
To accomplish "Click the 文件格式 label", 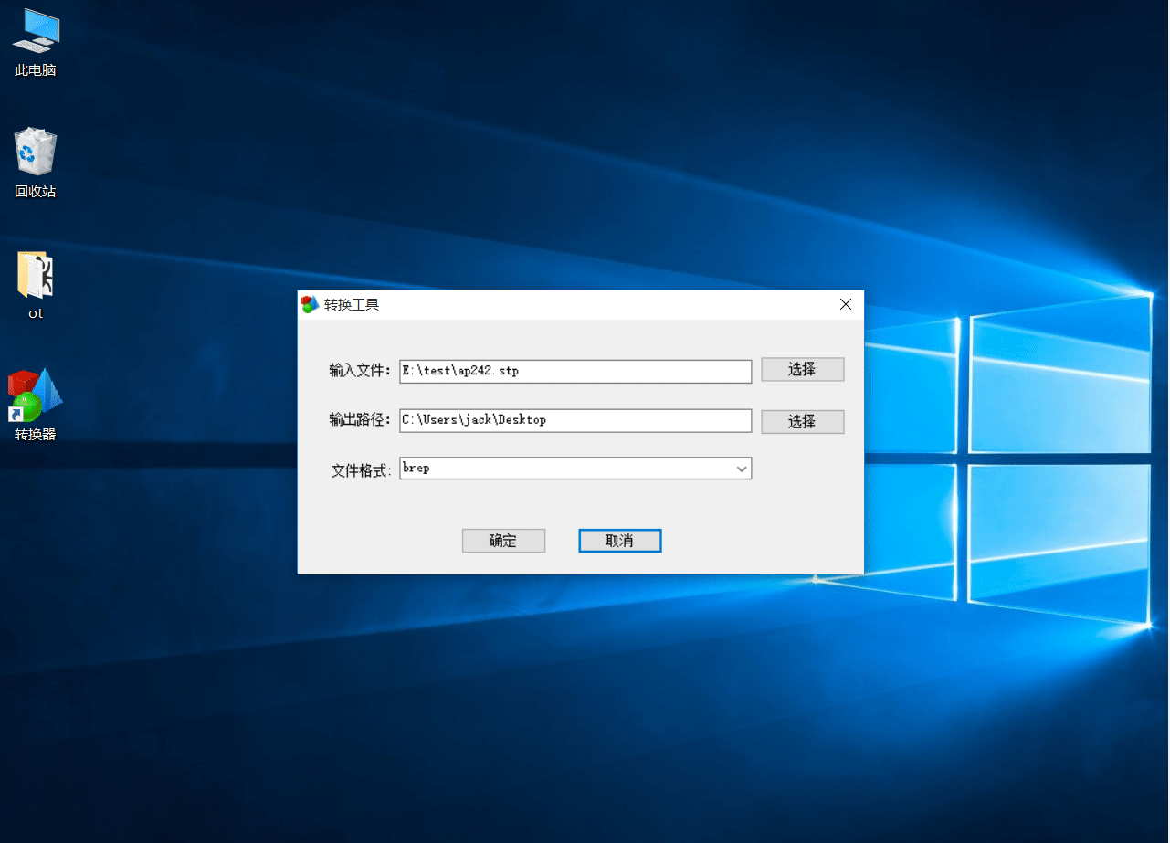I will pyautogui.click(x=361, y=471).
